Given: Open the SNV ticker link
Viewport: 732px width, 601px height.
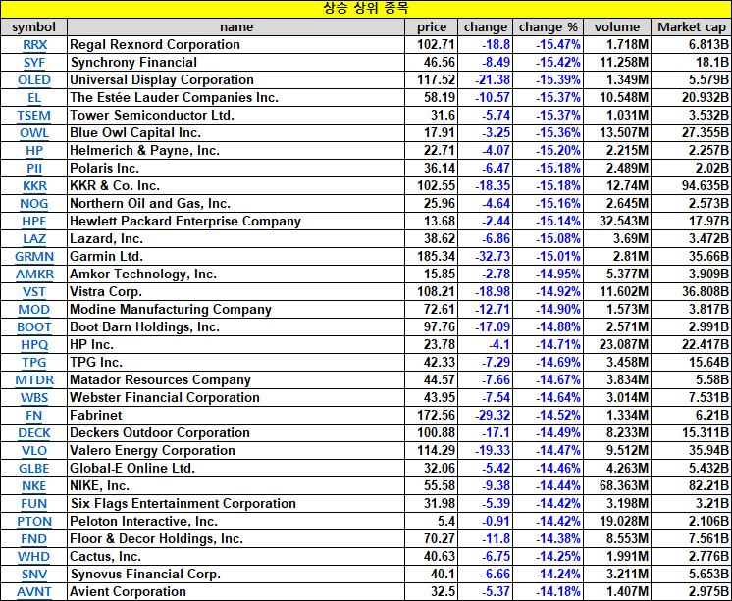Looking at the screenshot, I should (34, 575).
